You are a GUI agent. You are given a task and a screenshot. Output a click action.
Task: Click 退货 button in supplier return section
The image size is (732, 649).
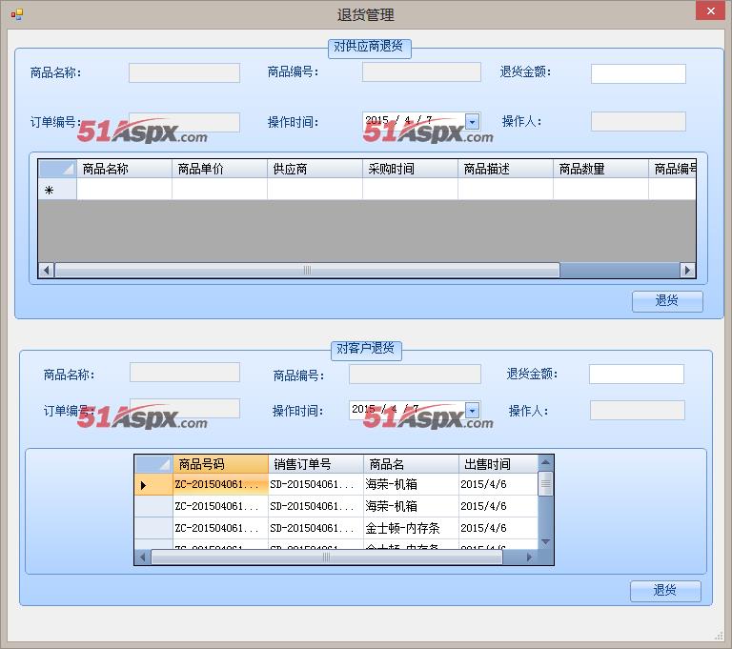tap(666, 301)
